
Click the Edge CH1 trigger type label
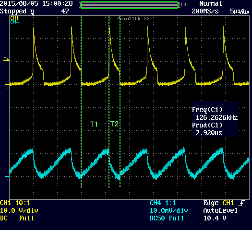point(218,203)
